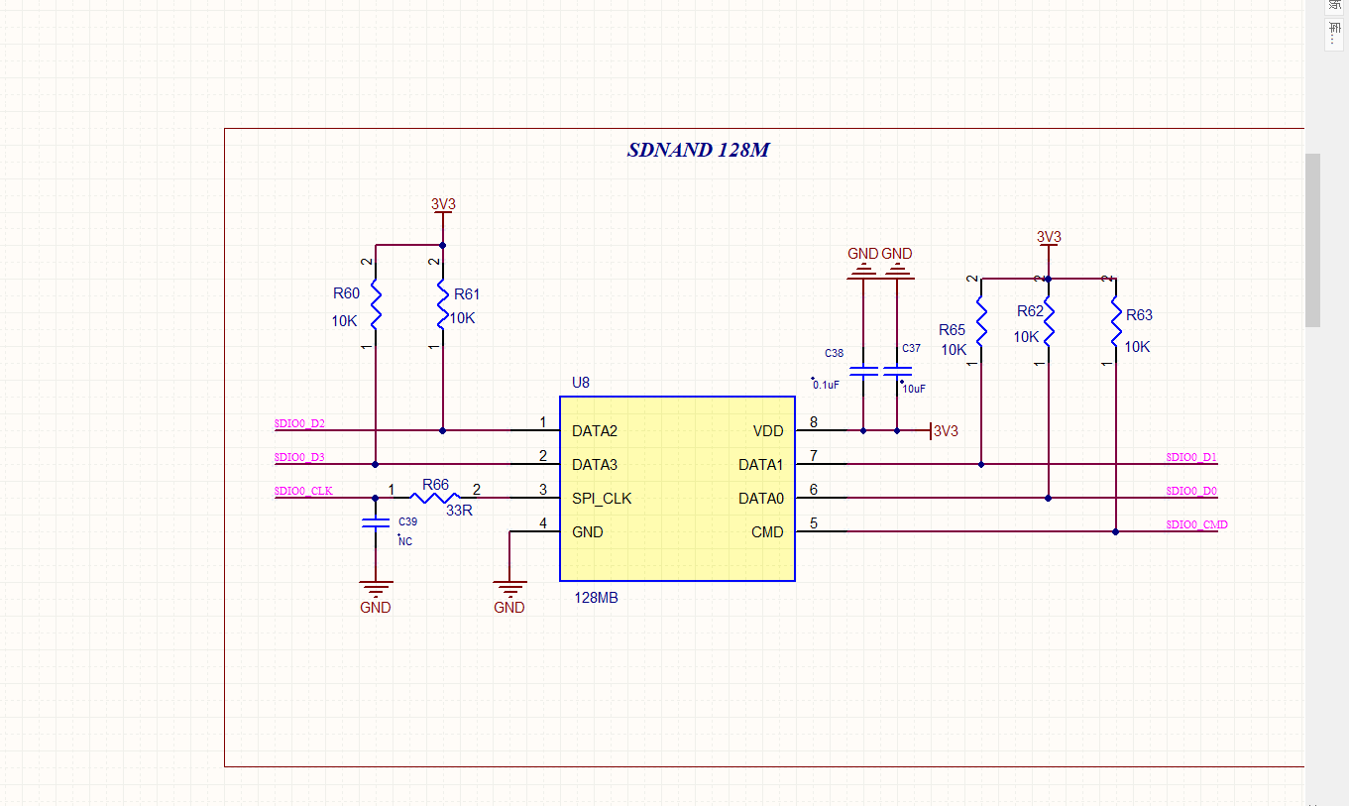This screenshot has height=806, width=1349.
Task: Click the DATA3 pin name
Action: [595, 465]
